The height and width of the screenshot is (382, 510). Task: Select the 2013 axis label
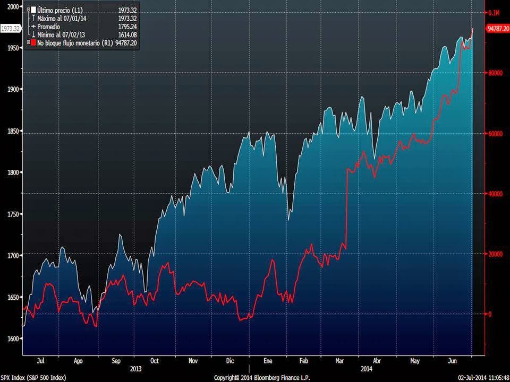point(136,368)
